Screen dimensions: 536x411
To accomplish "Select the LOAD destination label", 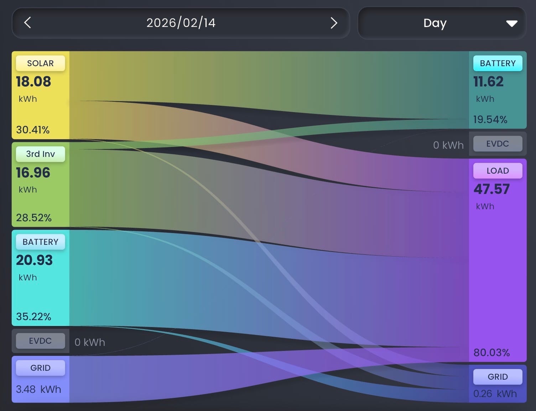I will tap(498, 171).
